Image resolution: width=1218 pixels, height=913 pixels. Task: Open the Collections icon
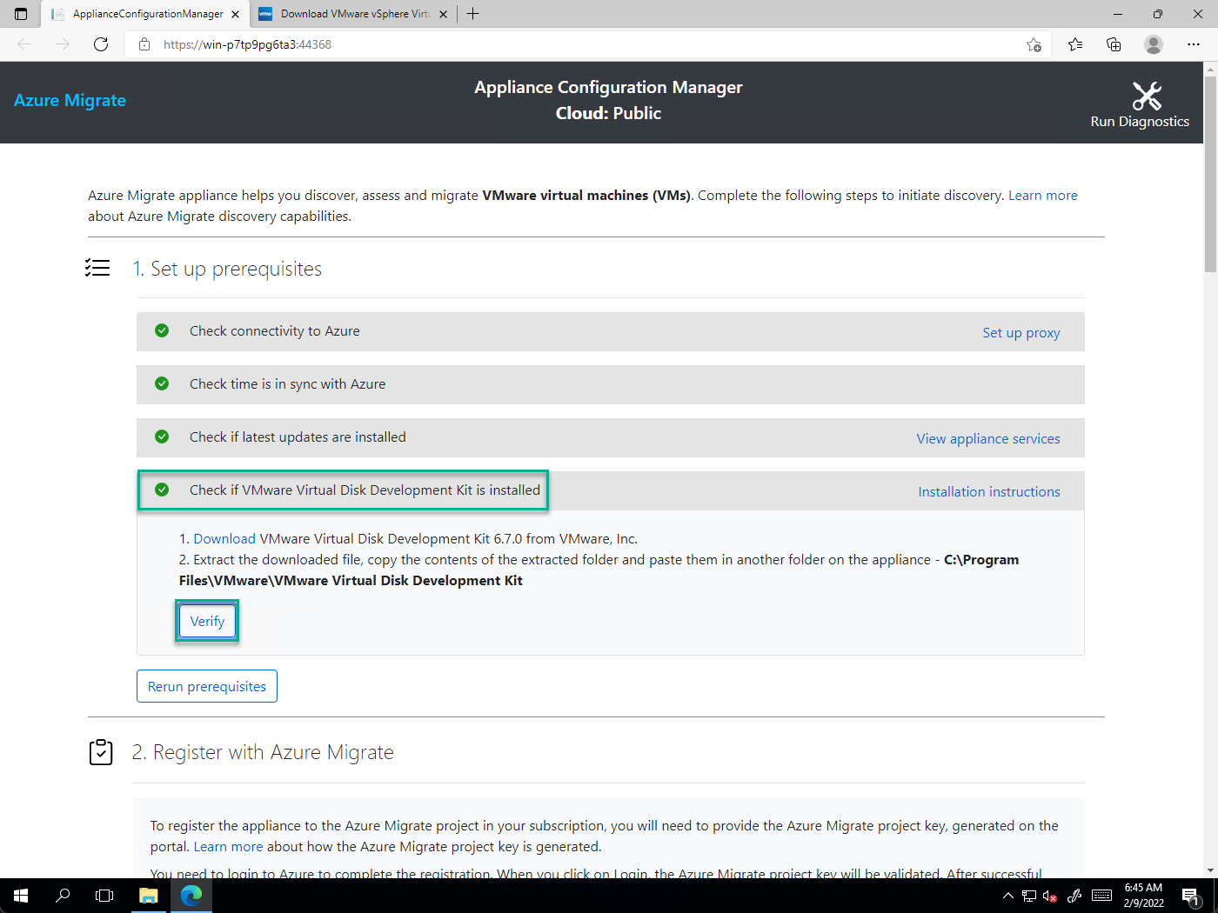coord(1114,44)
